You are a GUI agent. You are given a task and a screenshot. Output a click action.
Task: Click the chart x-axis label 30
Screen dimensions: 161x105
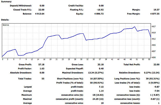(81, 59)
